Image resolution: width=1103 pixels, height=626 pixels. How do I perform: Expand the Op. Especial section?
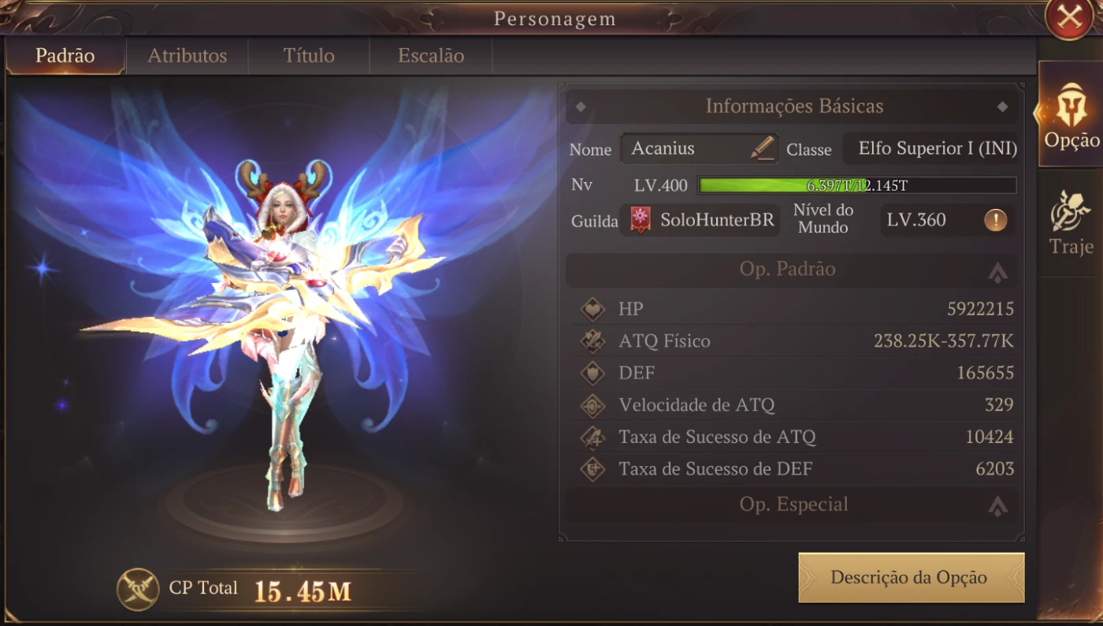tap(997, 506)
